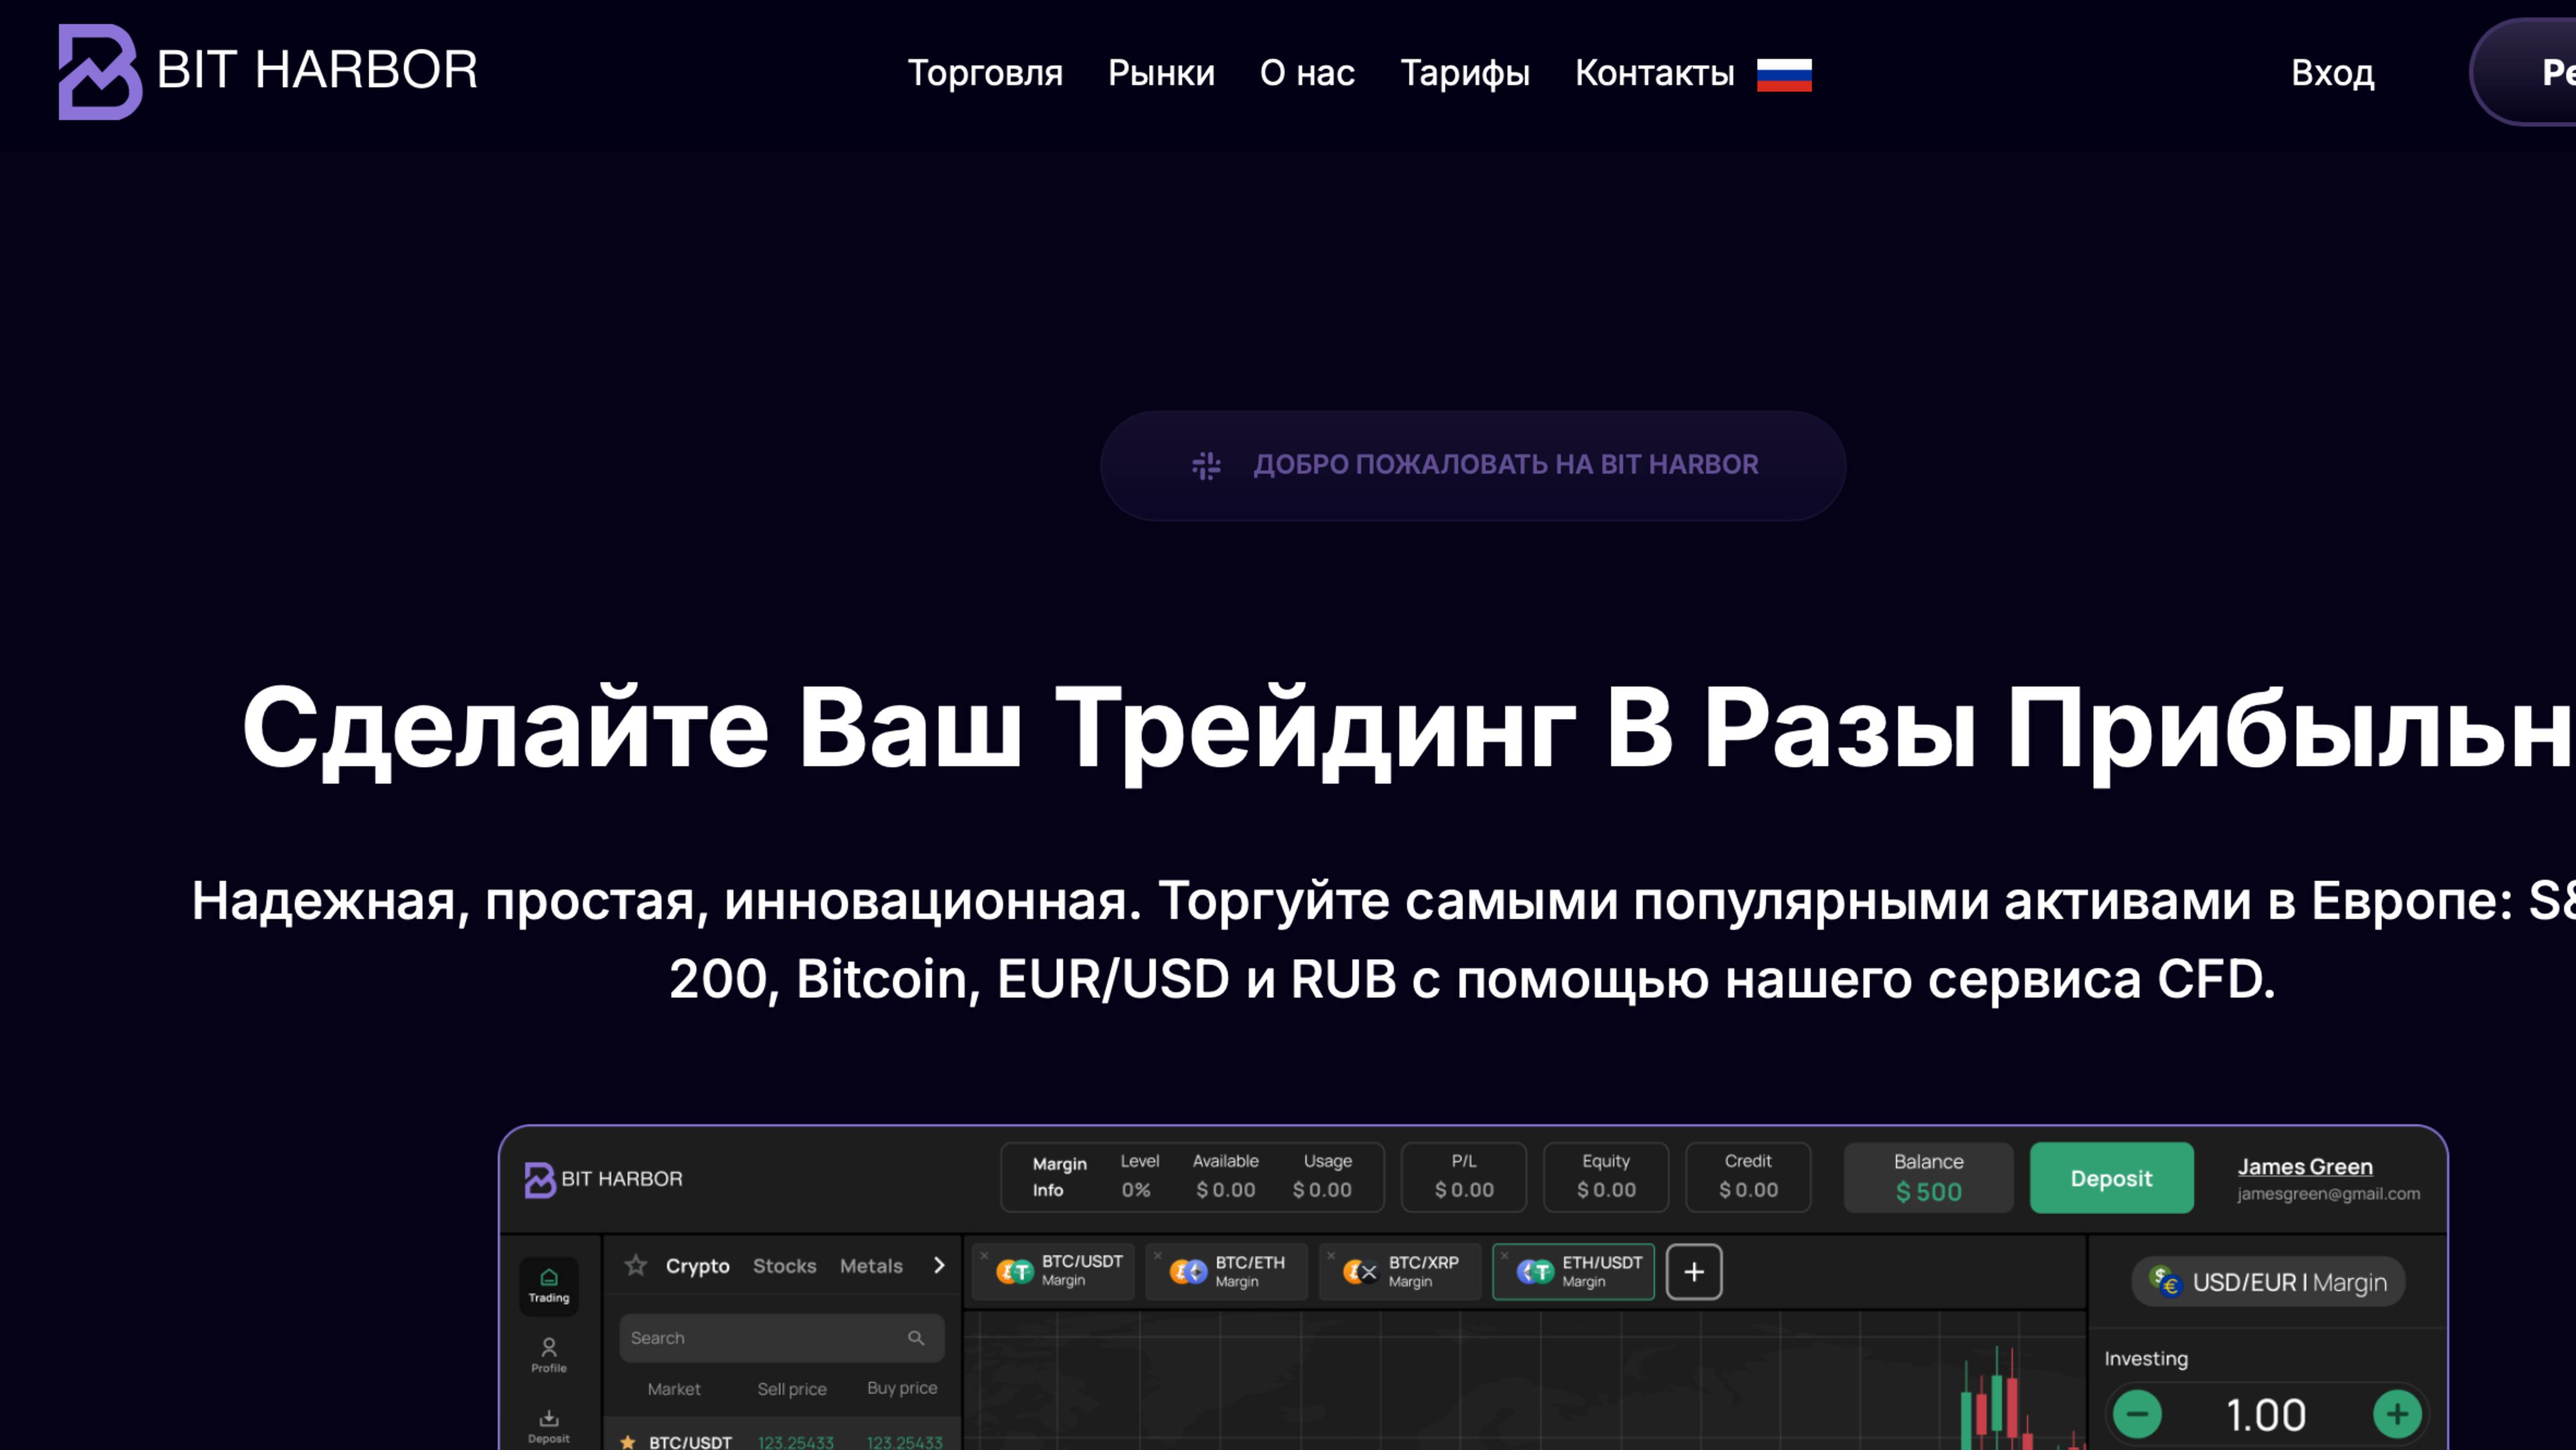
Task: Click the Margin Info label
Action: pyautogui.click(x=1059, y=1177)
